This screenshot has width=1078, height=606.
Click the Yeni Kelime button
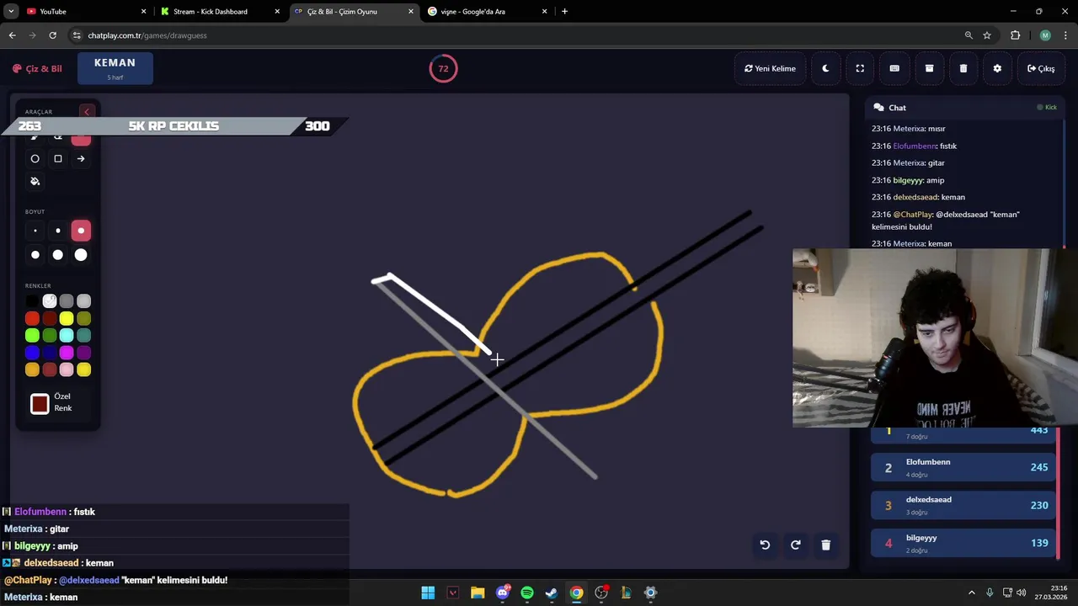[x=770, y=68]
